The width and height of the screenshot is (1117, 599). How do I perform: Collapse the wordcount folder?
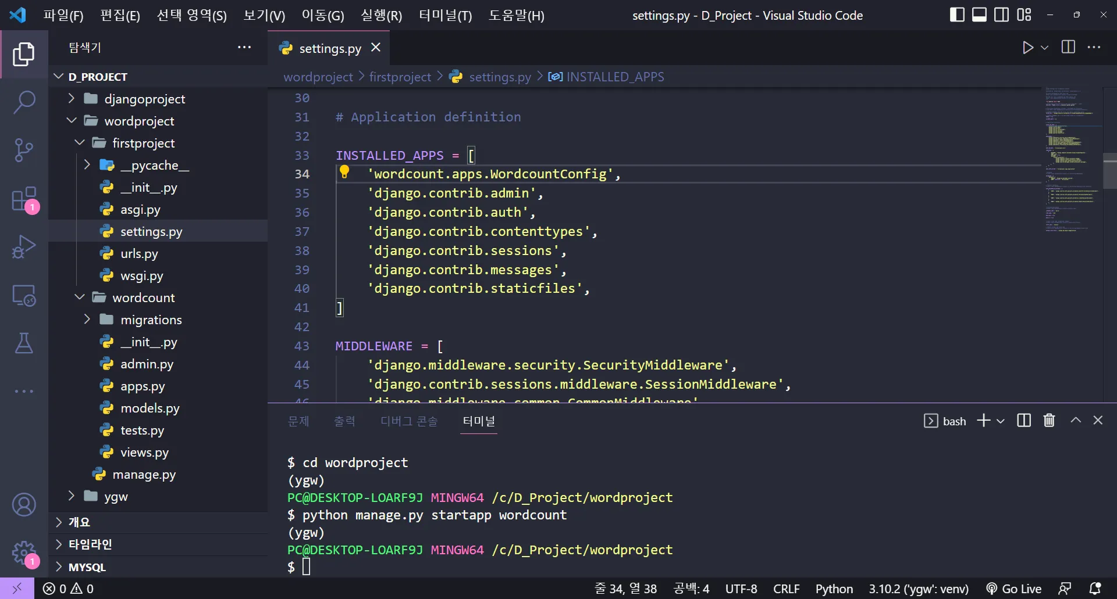point(143,297)
